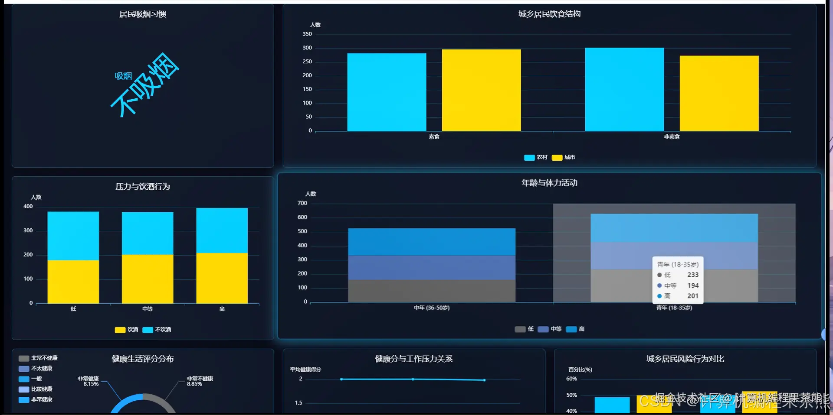Click the tooltip value 194 for 中等
Viewport: 833px width, 415px height.
693,286
